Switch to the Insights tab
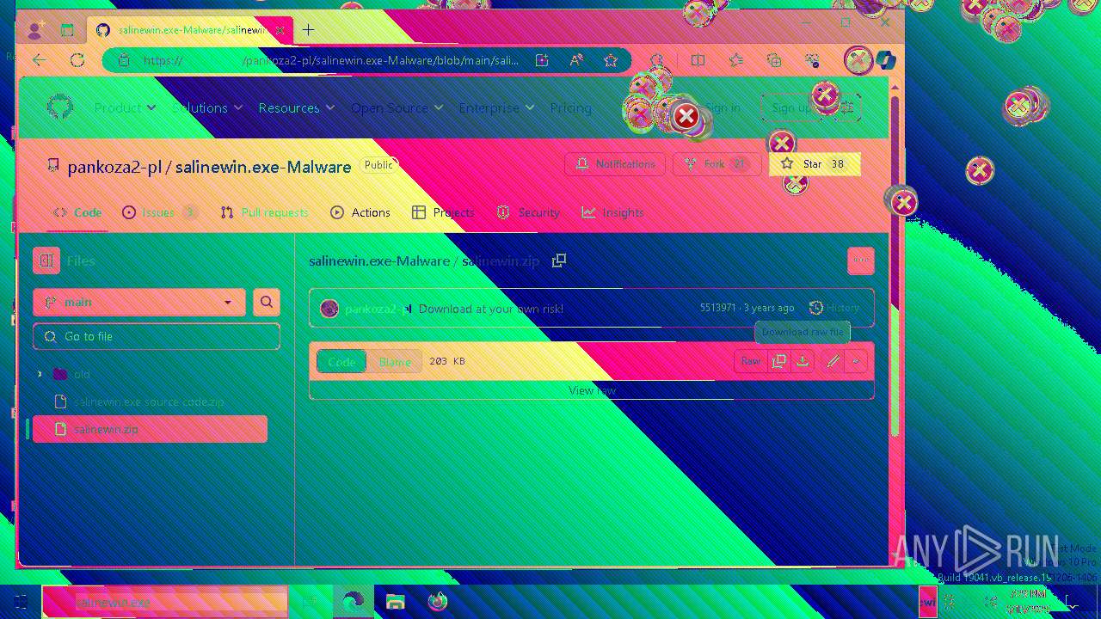This screenshot has width=1101, height=619. (x=612, y=212)
